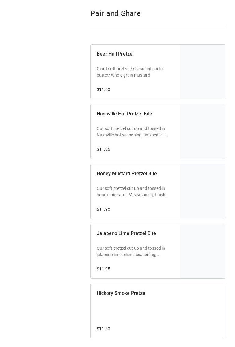The width and height of the screenshot is (235, 347).
Task: Click the Nashville Hot Pretzel Bite price
Action: pos(103,149)
